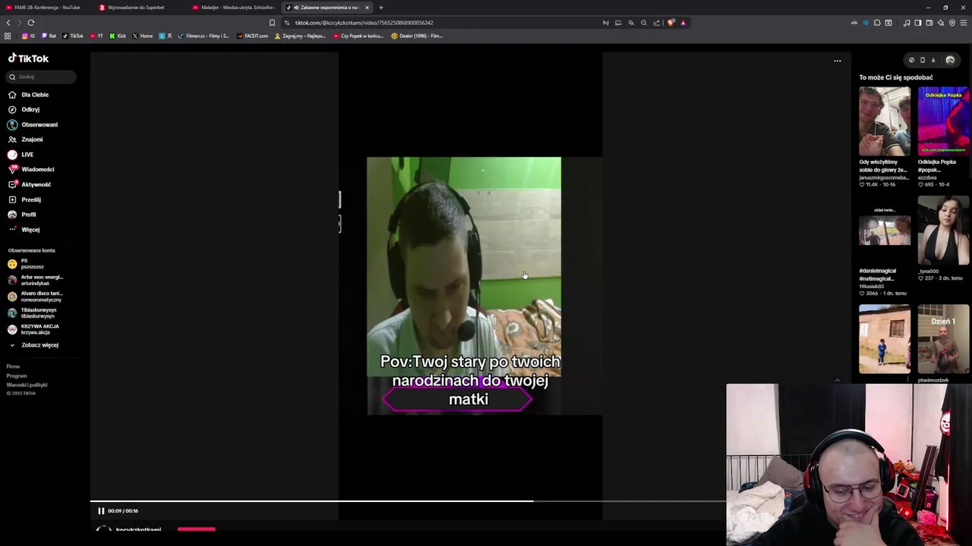The image size is (972, 546).
Task: Expand the Program footer section
Action: click(17, 375)
